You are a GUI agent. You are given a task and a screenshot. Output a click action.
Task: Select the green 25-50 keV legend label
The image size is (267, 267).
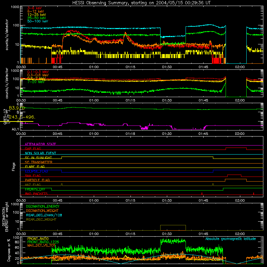coord(37,18)
